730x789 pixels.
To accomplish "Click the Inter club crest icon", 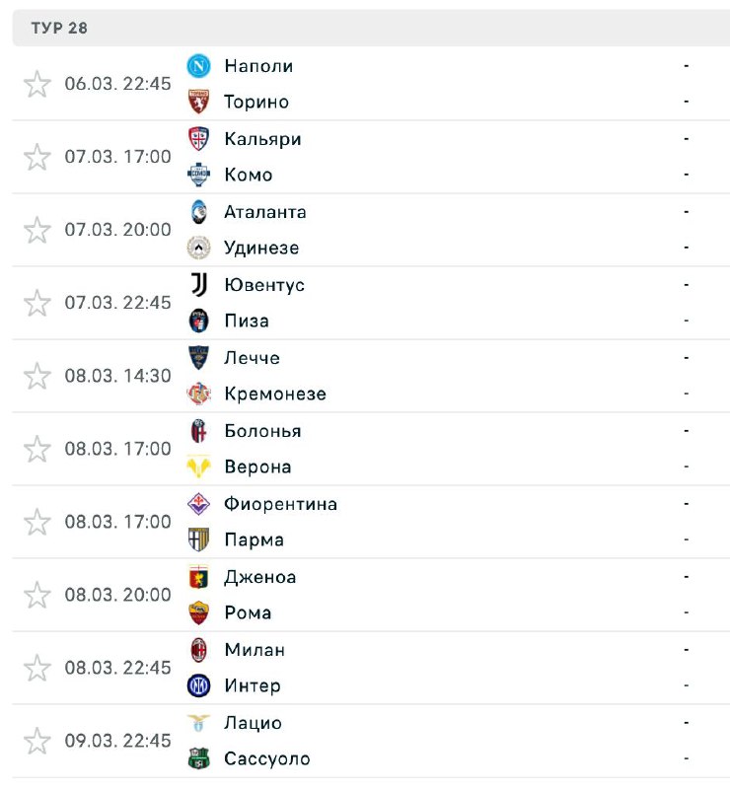I will coord(199,685).
